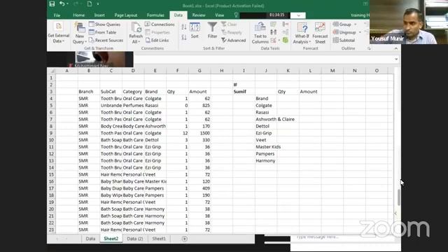448x252 pixels.
Task: Click Clear filter
Action: tap(229, 24)
